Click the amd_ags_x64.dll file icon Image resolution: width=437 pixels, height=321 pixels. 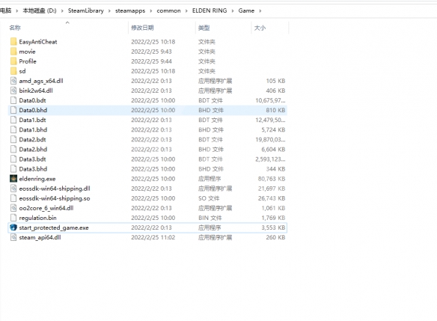tap(13, 81)
